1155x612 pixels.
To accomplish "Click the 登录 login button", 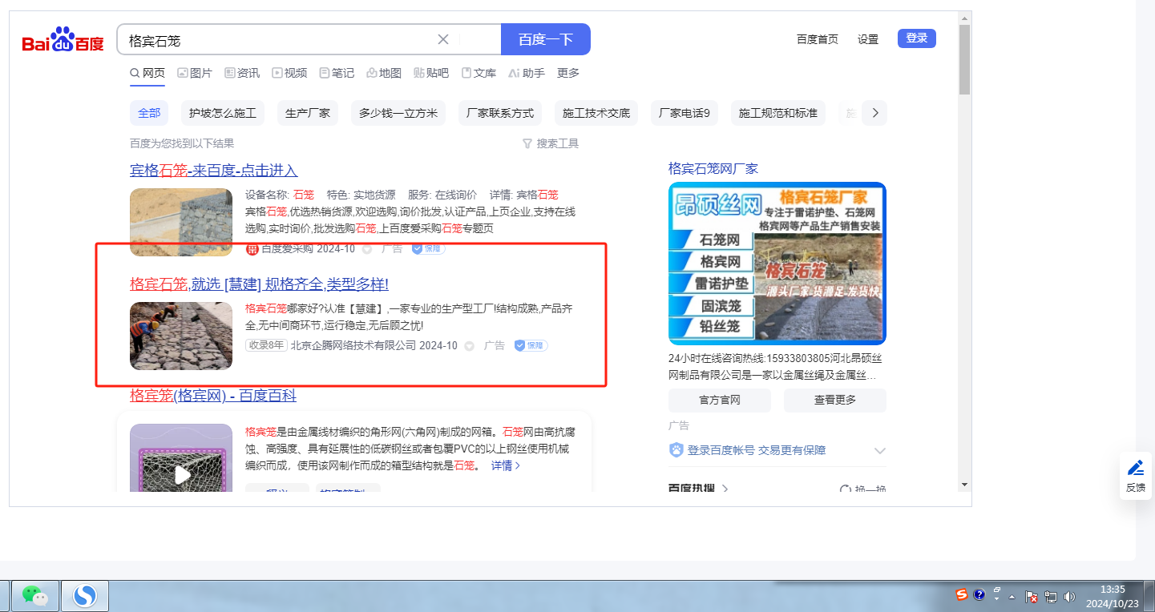I will [917, 38].
